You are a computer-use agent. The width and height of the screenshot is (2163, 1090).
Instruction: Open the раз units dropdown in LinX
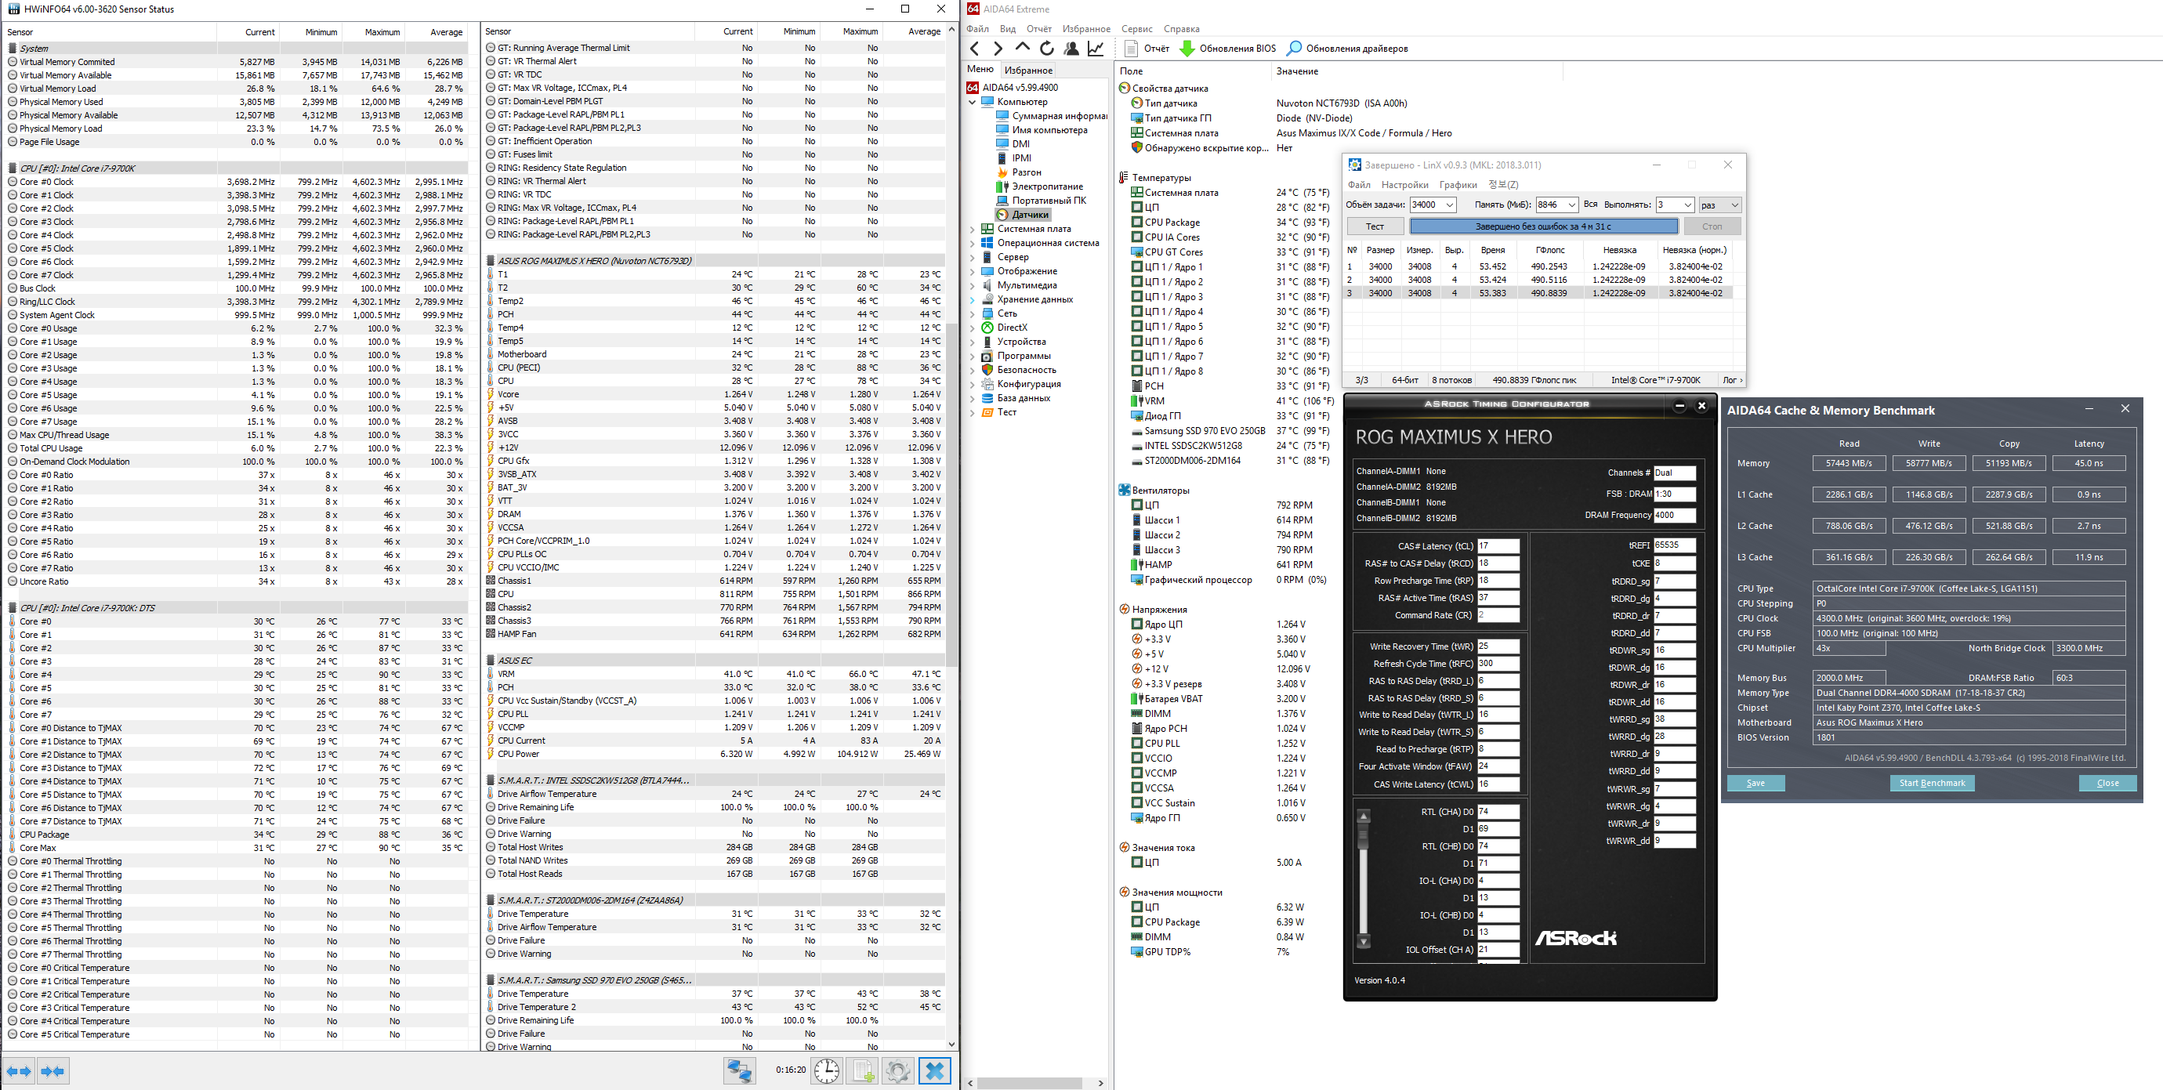tap(1719, 205)
